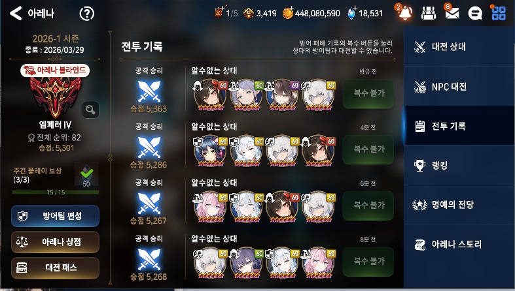
Task: Go back using the arrow beside 아레나
Action: coord(16,14)
